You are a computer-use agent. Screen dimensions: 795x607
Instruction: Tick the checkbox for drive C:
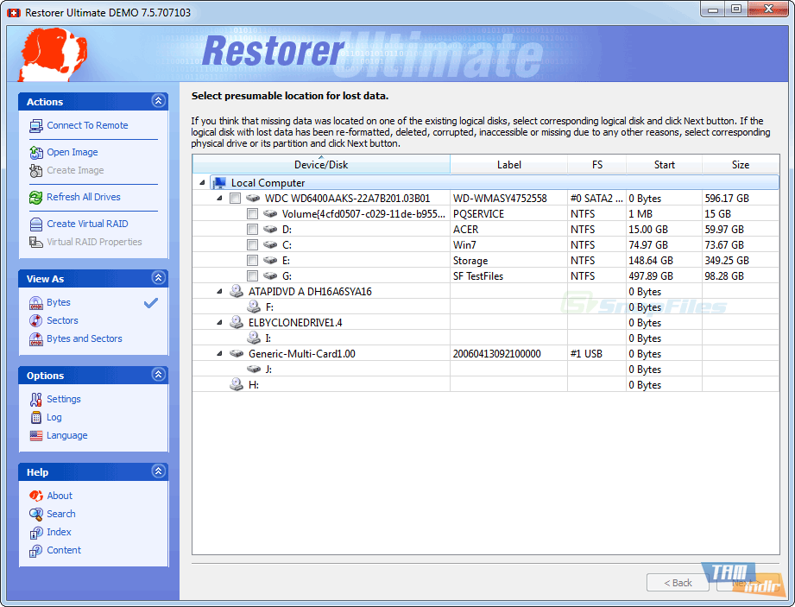tap(252, 245)
